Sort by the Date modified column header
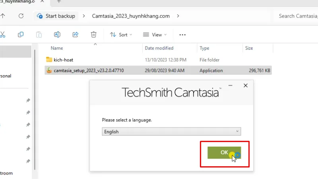Viewport: 318px width, 179px height. (159, 48)
